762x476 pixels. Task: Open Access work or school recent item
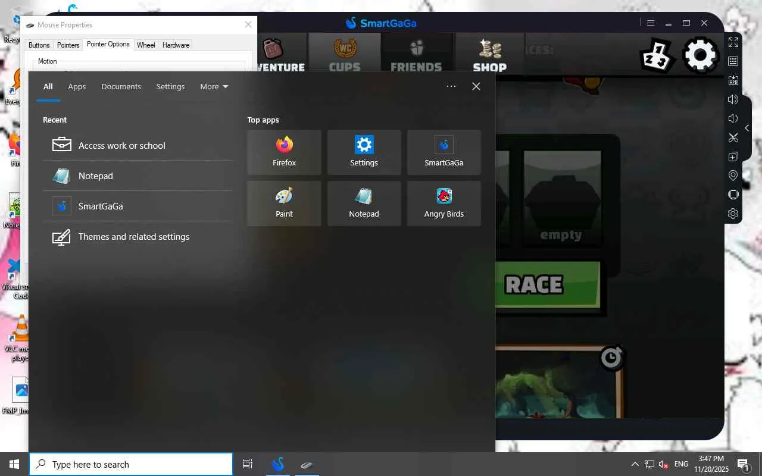(x=138, y=145)
